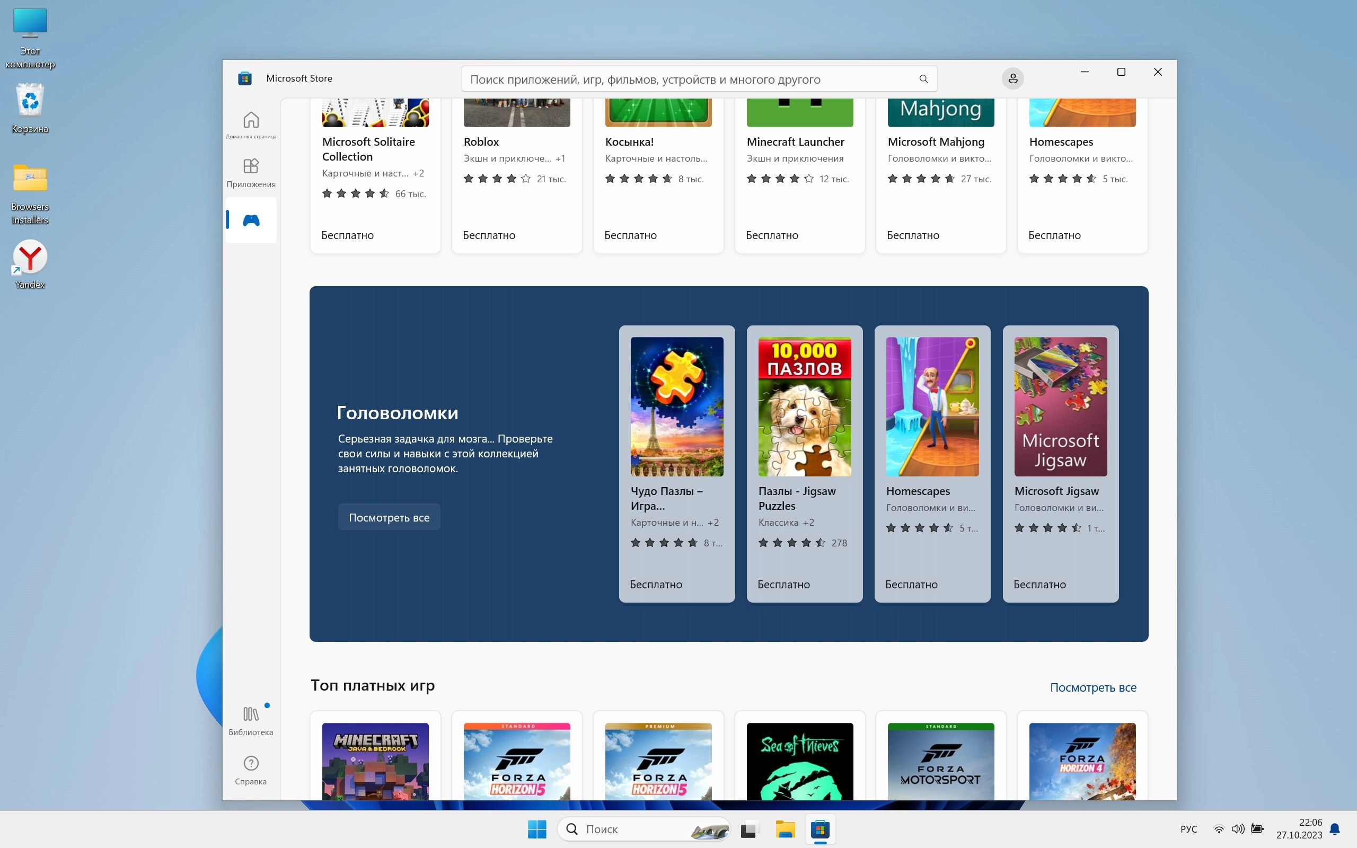
Task: Open the Windows Start menu
Action: (x=536, y=829)
